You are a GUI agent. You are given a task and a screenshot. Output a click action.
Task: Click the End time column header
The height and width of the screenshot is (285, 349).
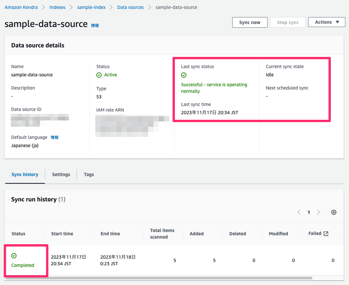click(x=110, y=234)
